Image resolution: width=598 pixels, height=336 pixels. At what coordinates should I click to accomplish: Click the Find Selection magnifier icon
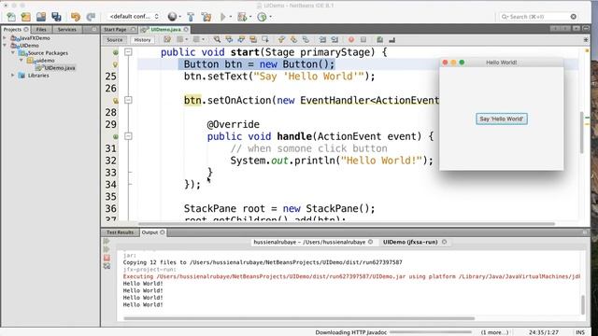[x=217, y=39]
